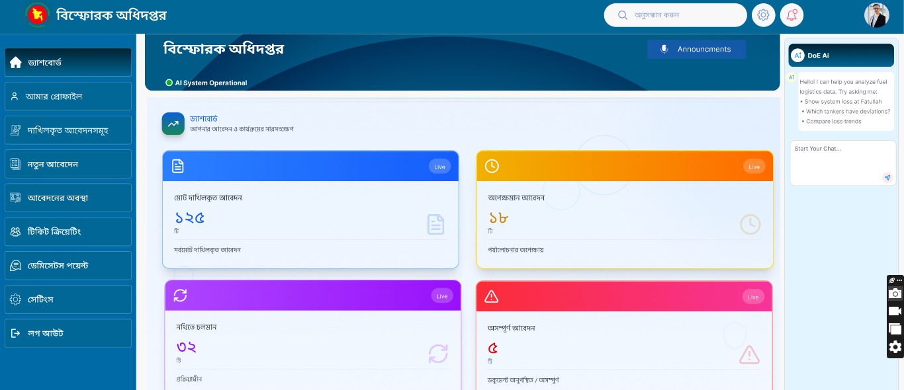904x390 pixels.
Task: Open the ড্যাশবোর্ড sidebar menu item
Action: [68, 62]
